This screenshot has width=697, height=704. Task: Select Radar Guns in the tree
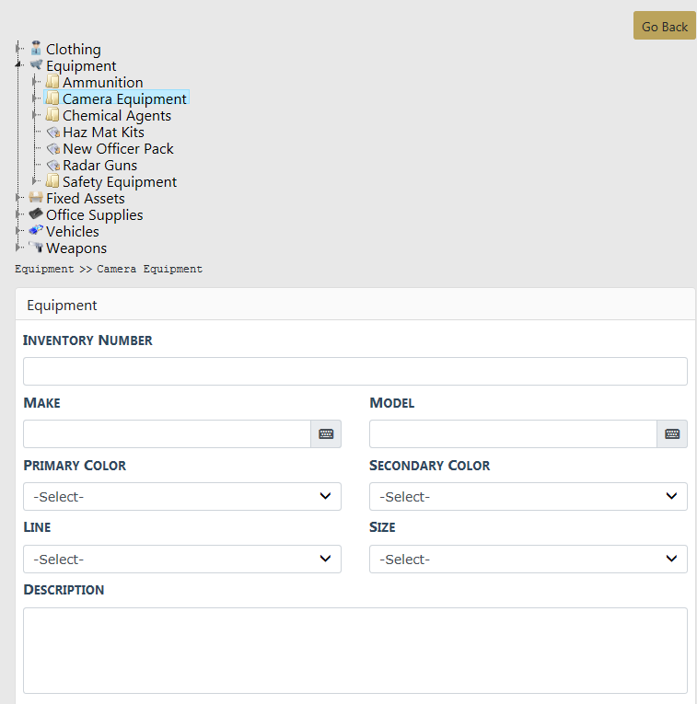(x=99, y=165)
